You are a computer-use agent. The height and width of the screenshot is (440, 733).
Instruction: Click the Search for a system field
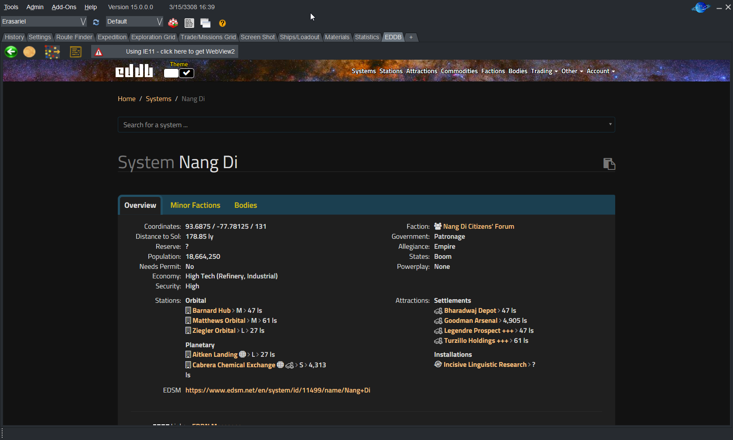(x=366, y=125)
